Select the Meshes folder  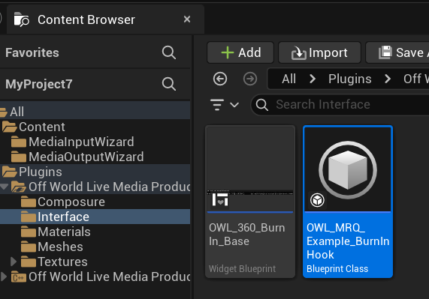[95, 247]
